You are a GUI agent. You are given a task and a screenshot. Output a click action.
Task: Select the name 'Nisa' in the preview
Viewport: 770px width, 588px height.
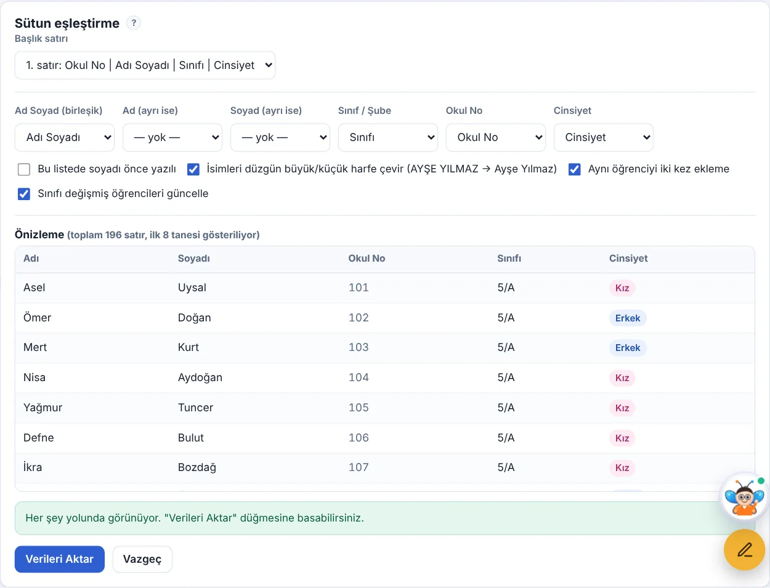[x=34, y=377]
